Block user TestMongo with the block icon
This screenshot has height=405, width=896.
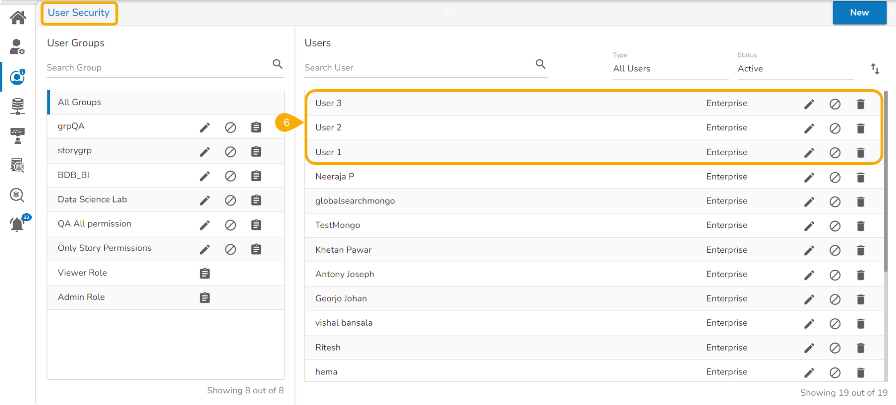point(834,226)
